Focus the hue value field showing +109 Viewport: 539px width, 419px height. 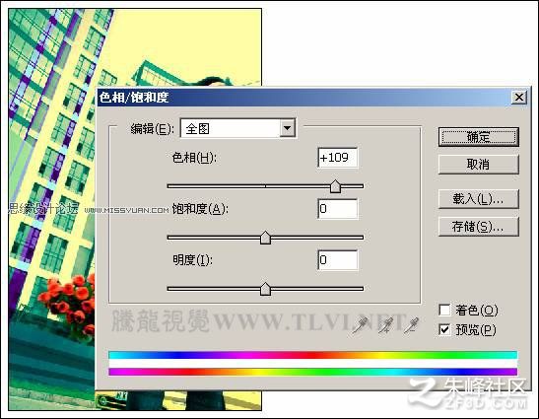[338, 158]
